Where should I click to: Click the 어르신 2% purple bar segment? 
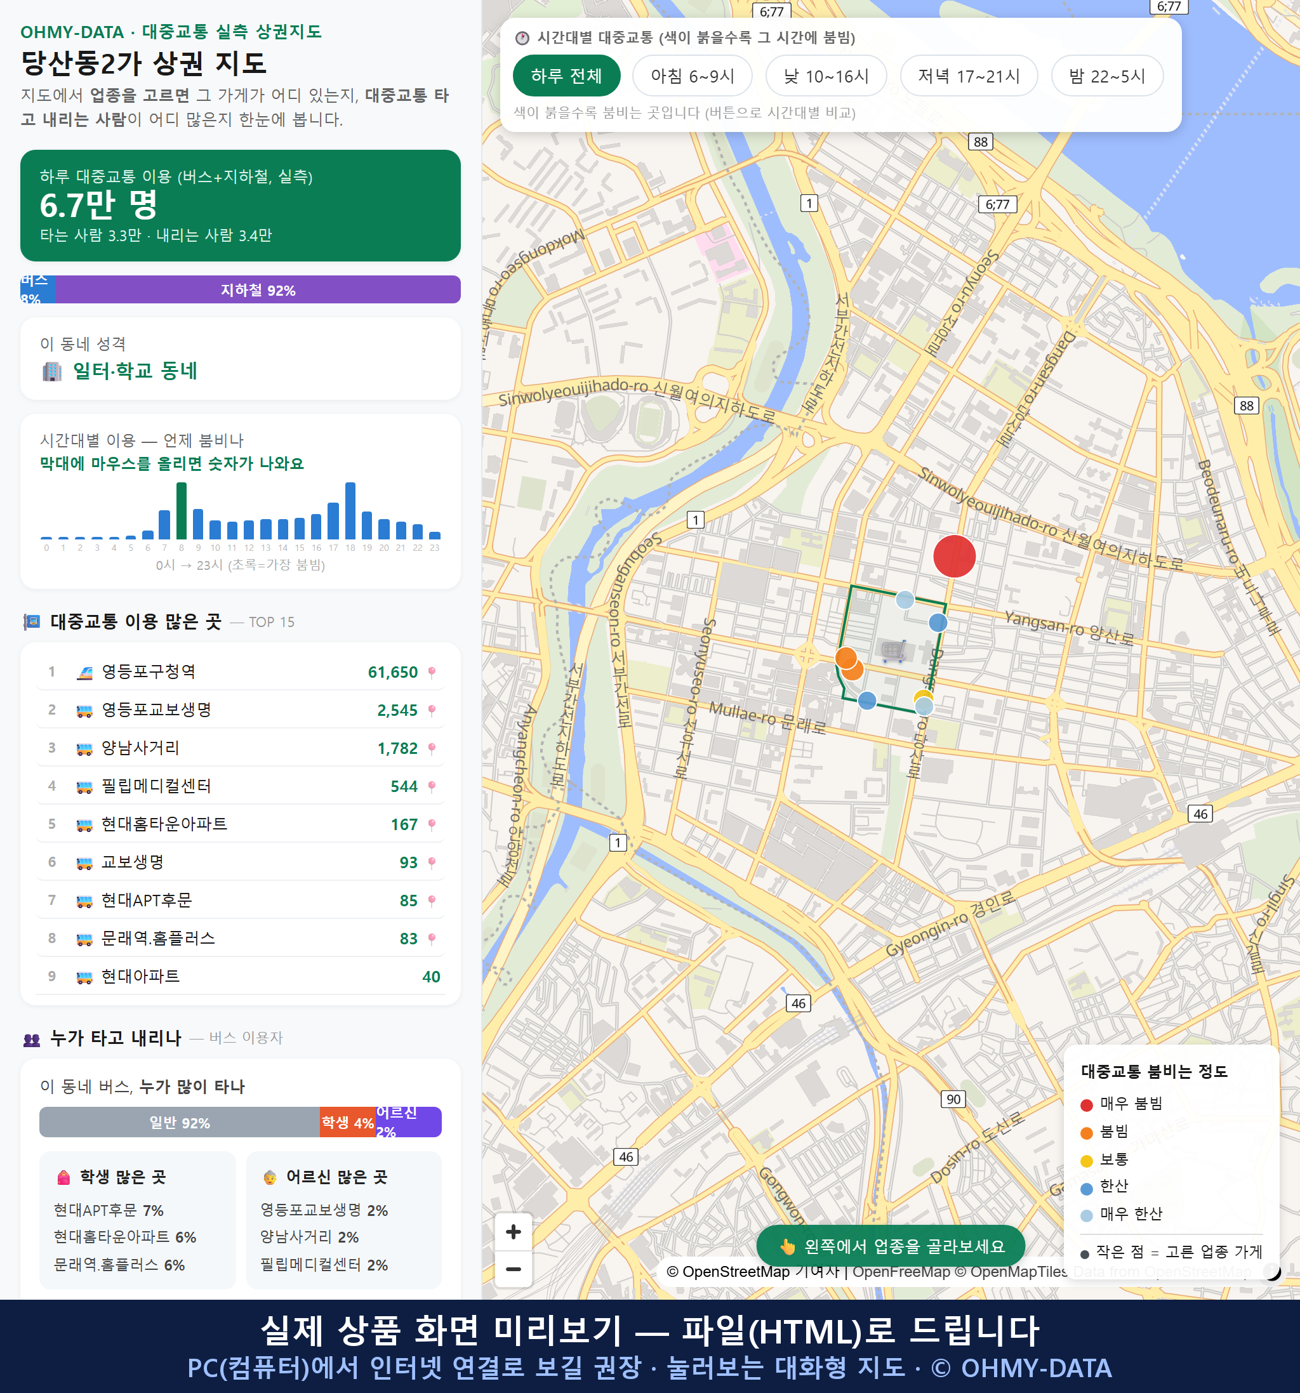click(x=409, y=1123)
